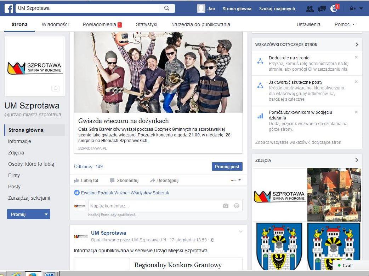The width and height of the screenshot is (369, 276).
Task: Open the Czat chat bar
Action: [351, 265]
